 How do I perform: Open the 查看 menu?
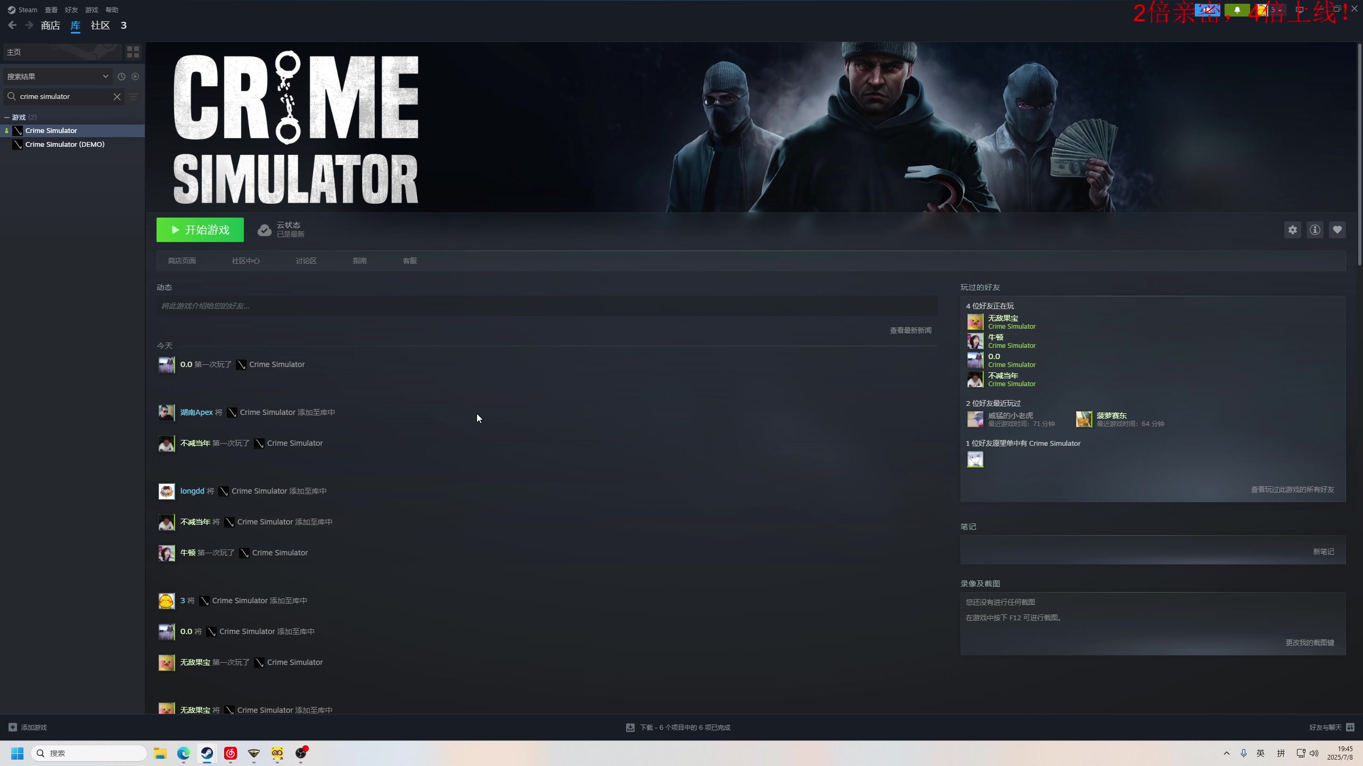[x=51, y=10]
